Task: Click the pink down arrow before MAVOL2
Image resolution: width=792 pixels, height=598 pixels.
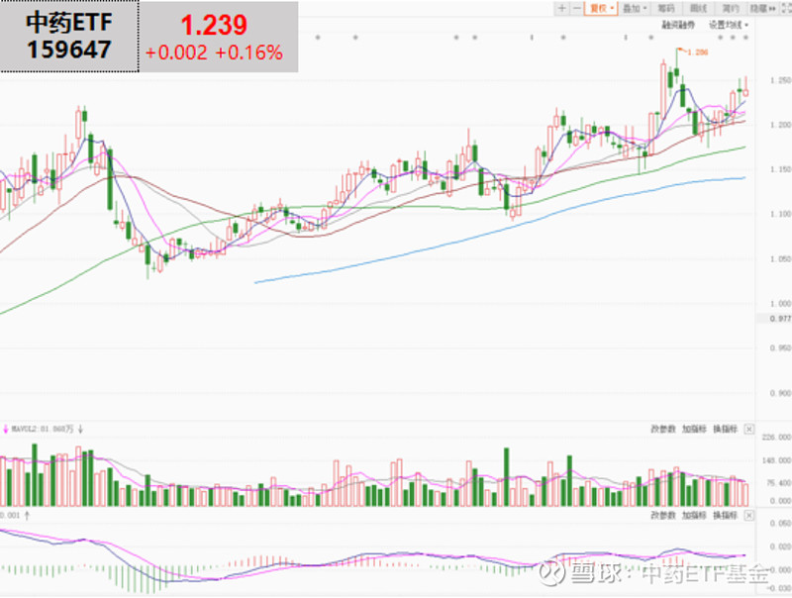Action: pyautogui.click(x=6, y=430)
